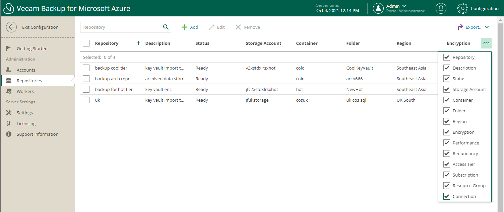Click the Add button label

tap(194, 27)
